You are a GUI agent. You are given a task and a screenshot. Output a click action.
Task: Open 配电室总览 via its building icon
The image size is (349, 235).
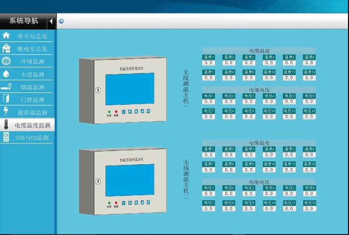(x=6, y=48)
